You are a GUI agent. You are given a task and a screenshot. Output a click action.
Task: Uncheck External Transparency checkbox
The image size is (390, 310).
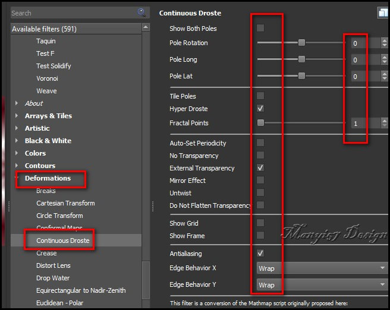point(260,167)
